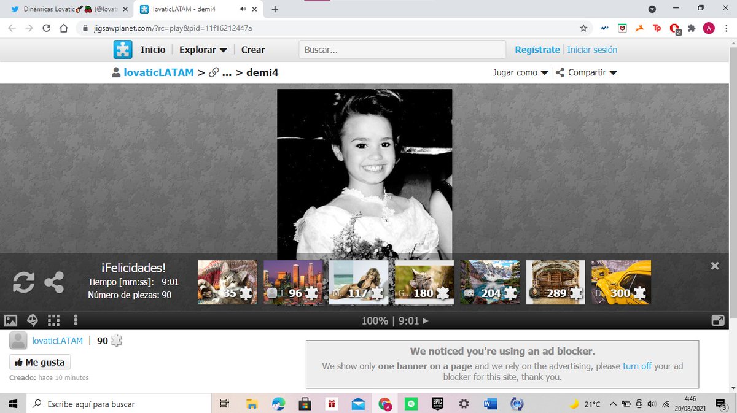The height and width of the screenshot is (413, 737).
Task: Click the Jigsaw Planet puzzle-piece logo
Action: point(123,50)
